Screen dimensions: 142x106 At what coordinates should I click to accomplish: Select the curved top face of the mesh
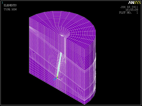(63, 24)
